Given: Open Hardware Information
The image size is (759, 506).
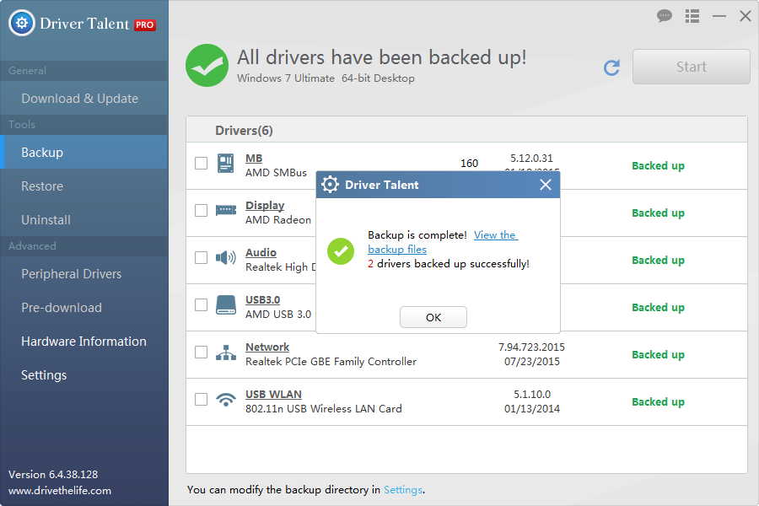Looking at the screenshot, I should (x=84, y=342).
